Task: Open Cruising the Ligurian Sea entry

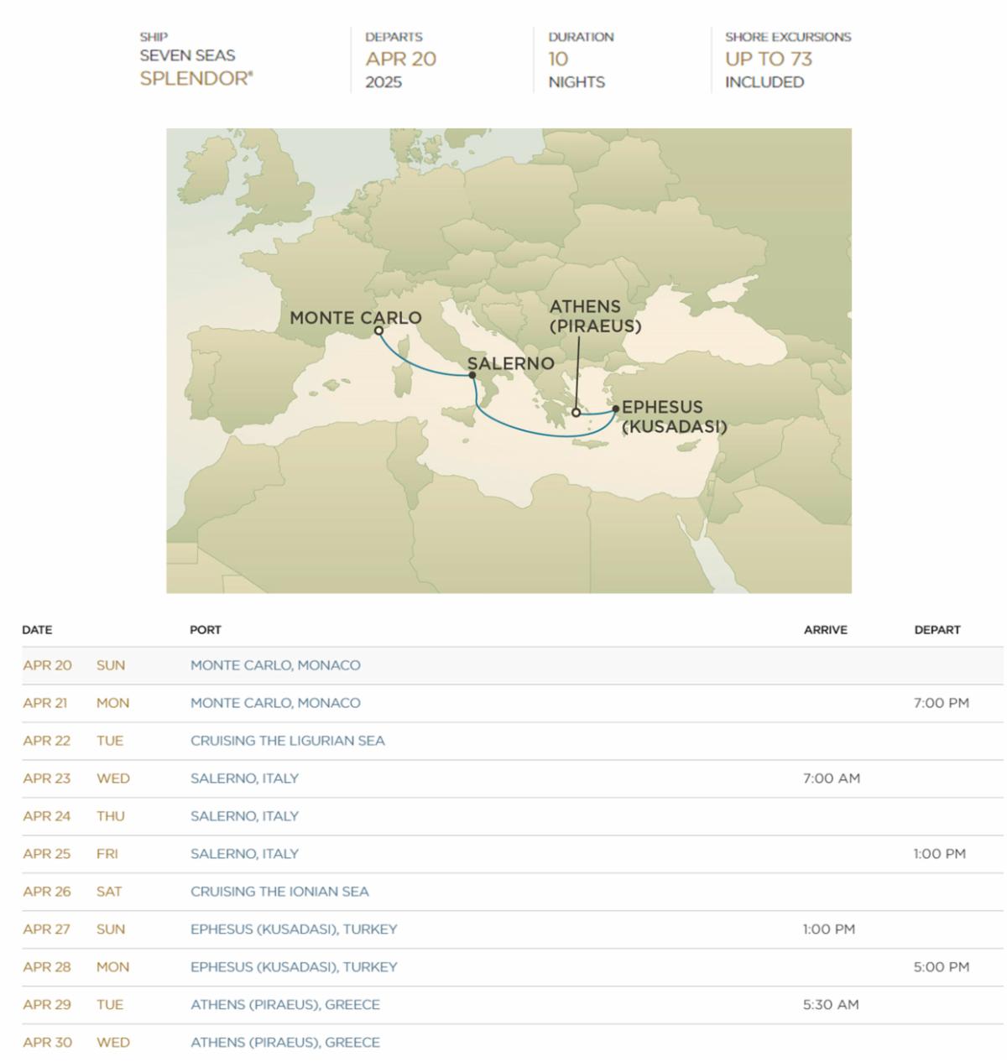Action: point(288,741)
